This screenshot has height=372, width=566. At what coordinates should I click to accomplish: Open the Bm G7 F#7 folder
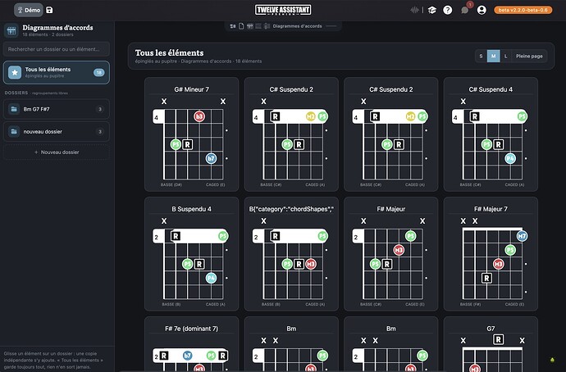pos(57,109)
